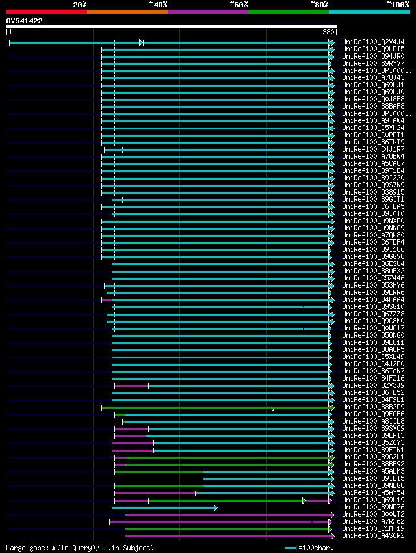The width and height of the screenshot is (416, 553).
Task: Click hit label UniRef100_Q9S7N9
Action: 373,185
